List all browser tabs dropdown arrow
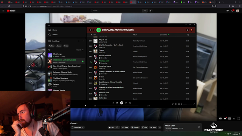 pyautogui.click(x=223, y=2)
